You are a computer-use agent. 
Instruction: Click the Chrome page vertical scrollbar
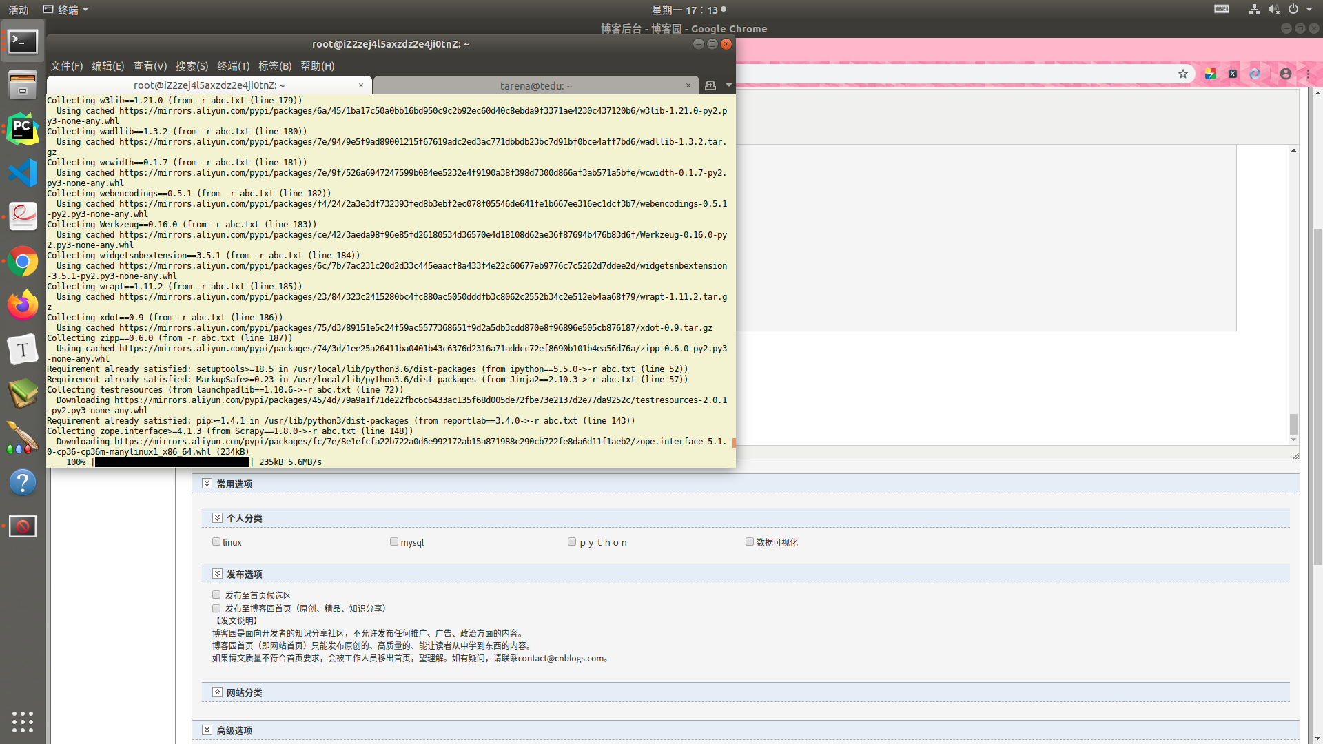[1317, 396]
